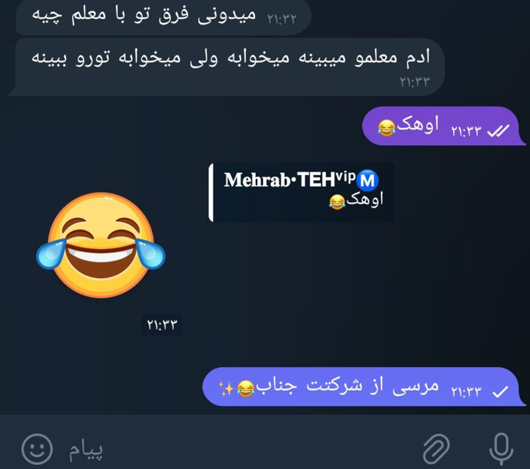The width and height of the screenshot is (530, 469).
Task: Click the sparkles emoji in last message
Action: tap(227, 388)
